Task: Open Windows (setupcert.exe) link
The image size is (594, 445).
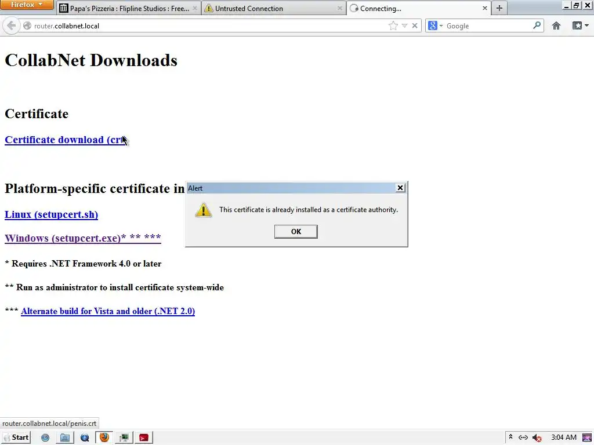Action: click(82, 238)
